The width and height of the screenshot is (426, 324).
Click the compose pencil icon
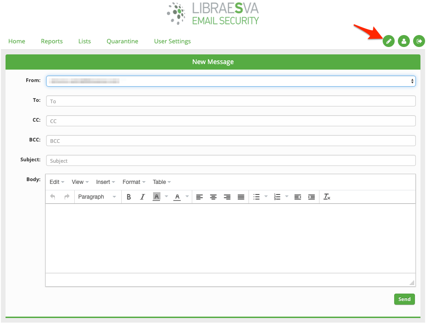tap(389, 41)
